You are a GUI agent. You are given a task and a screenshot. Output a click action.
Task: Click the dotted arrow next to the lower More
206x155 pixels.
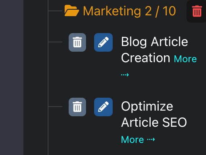coord(151,139)
